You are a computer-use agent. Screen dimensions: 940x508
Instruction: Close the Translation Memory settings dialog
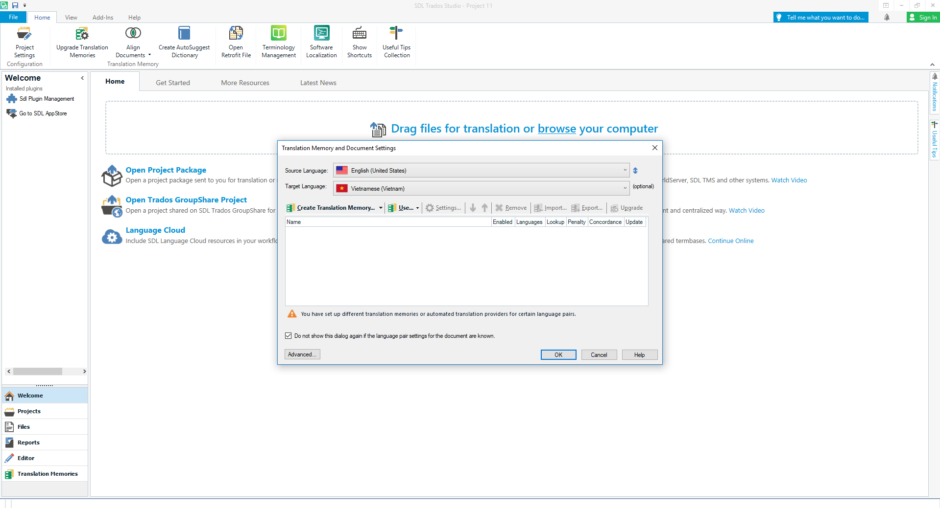(x=655, y=148)
